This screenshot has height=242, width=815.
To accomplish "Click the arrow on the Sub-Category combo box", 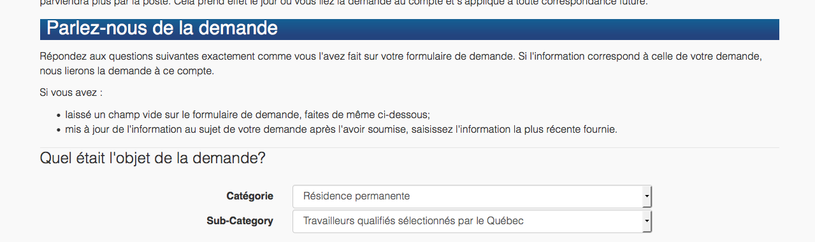I will tap(647, 221).
